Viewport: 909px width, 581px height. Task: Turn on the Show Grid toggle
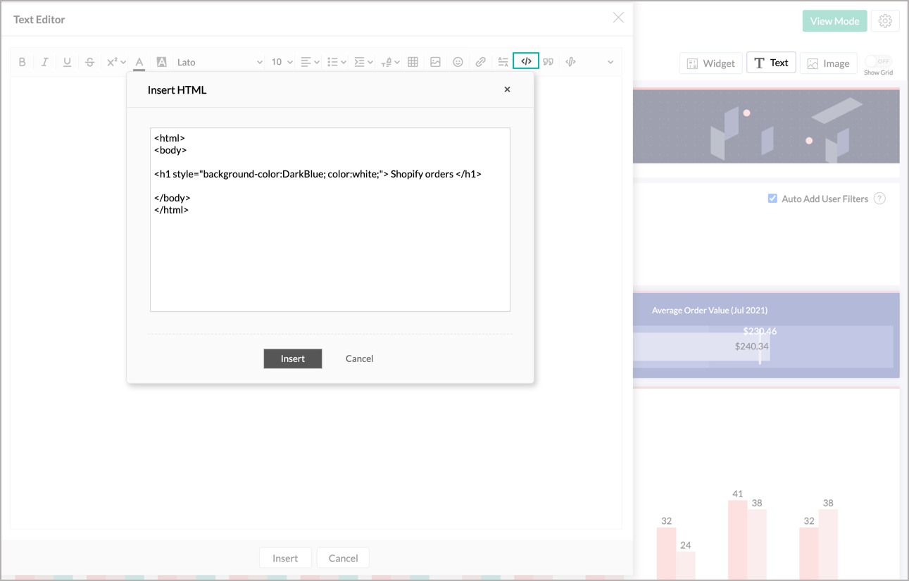tap(878, 62)
